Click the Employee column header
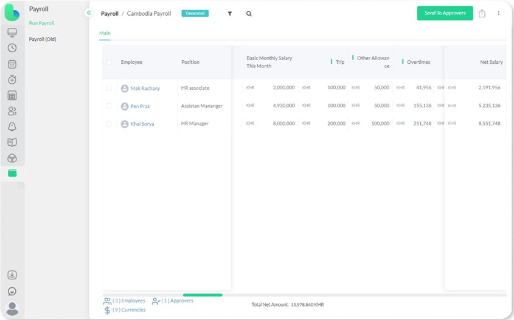 tap(131, 62)
